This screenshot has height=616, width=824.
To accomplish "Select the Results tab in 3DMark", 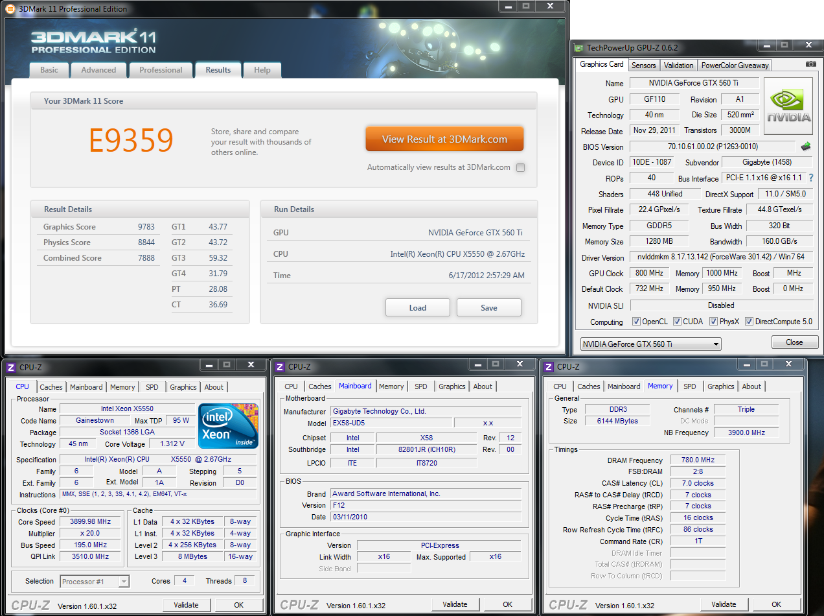I will (x=218, y=70).
